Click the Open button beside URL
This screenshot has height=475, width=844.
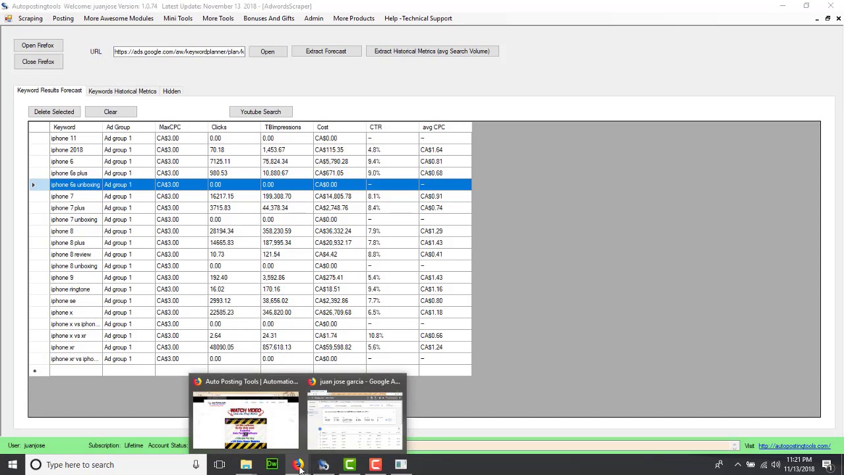(x=267, y=51)
